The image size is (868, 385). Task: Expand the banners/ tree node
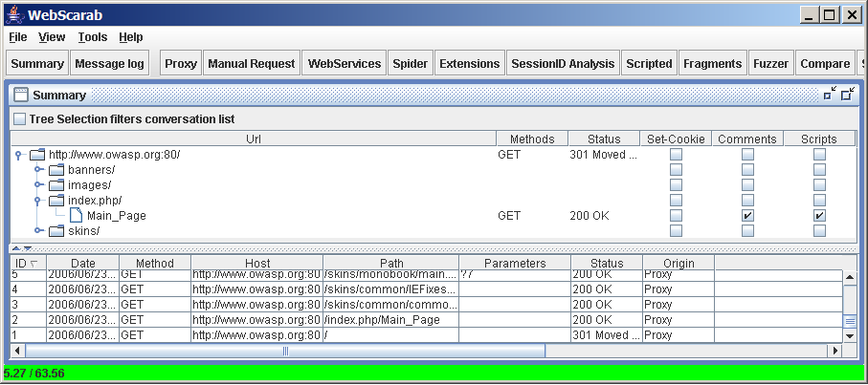tap(38, 170)
